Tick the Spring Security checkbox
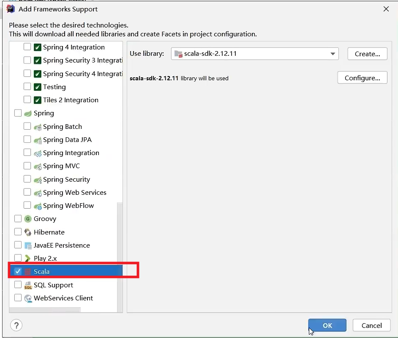The height and width of the screenshot is (338, 398). pos(27,179)
